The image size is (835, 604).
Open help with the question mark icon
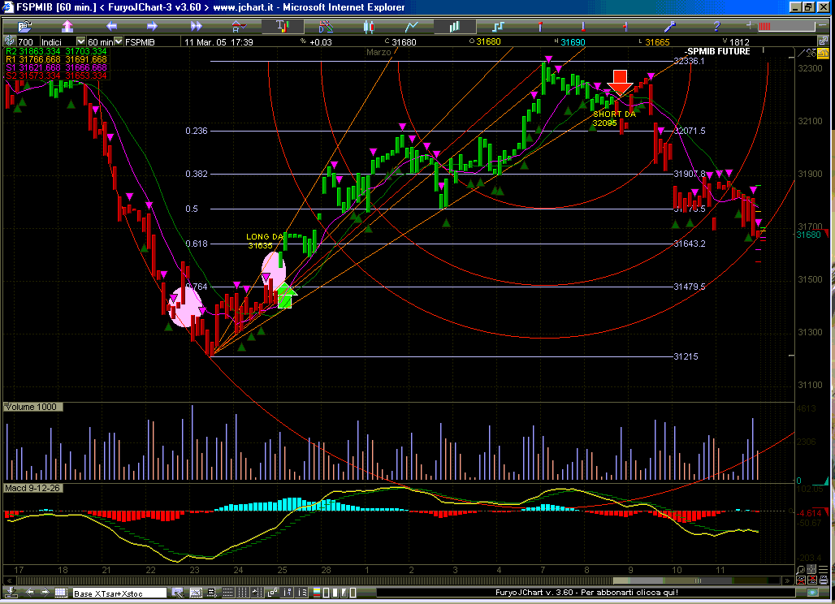point(716,27)
